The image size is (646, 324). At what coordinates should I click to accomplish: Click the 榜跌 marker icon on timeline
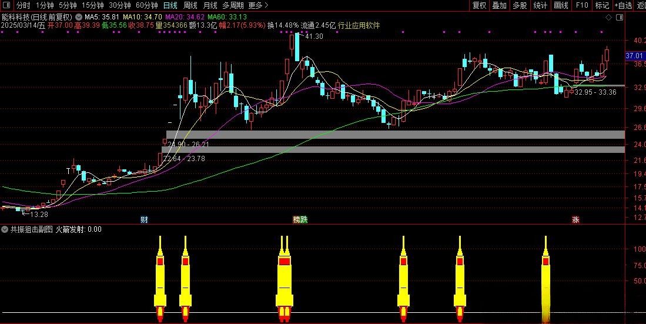click(x=300, y=219)
